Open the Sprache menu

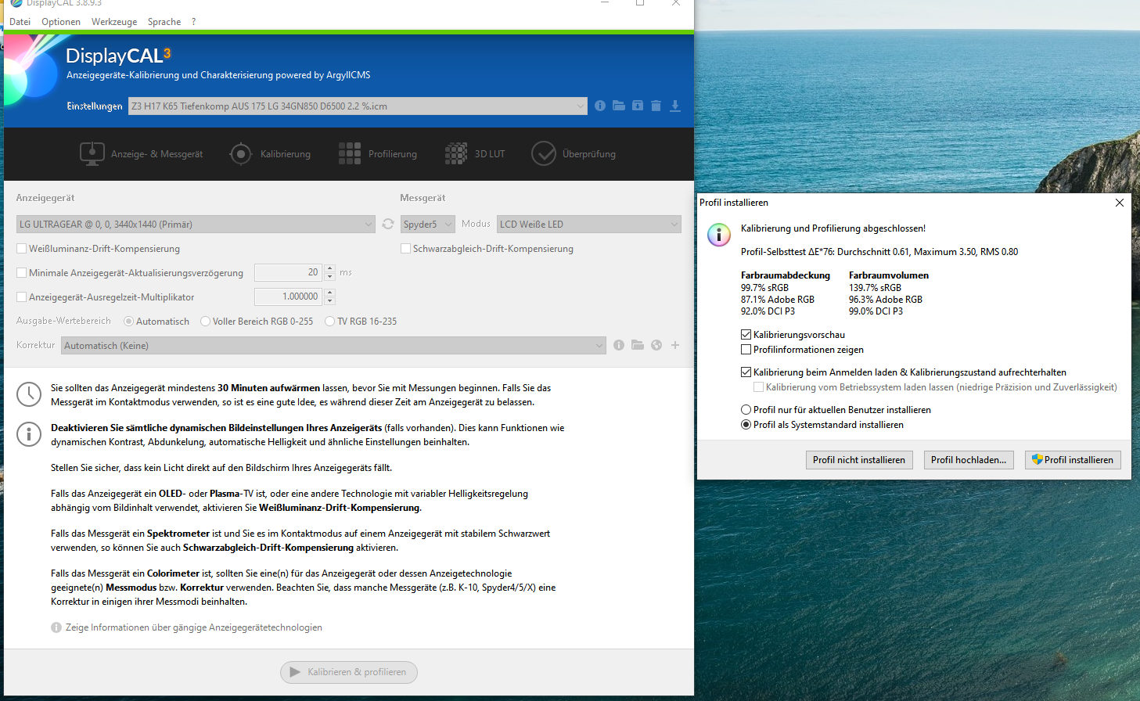164,22
